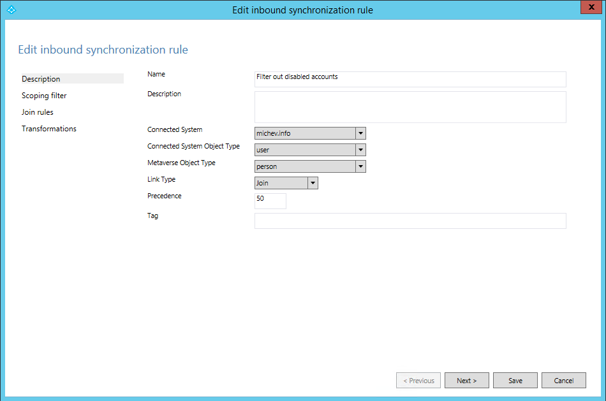The width and height of the screenshot is (606, 401).
Task: Click the Next button
Action: coord(466,380)
